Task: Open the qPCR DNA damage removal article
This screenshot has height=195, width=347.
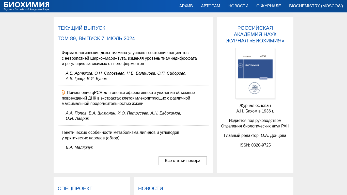Action: point(128,98)
